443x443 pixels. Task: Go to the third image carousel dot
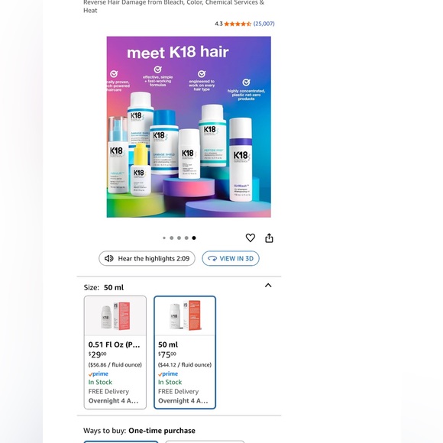click(x=179, y=238)
